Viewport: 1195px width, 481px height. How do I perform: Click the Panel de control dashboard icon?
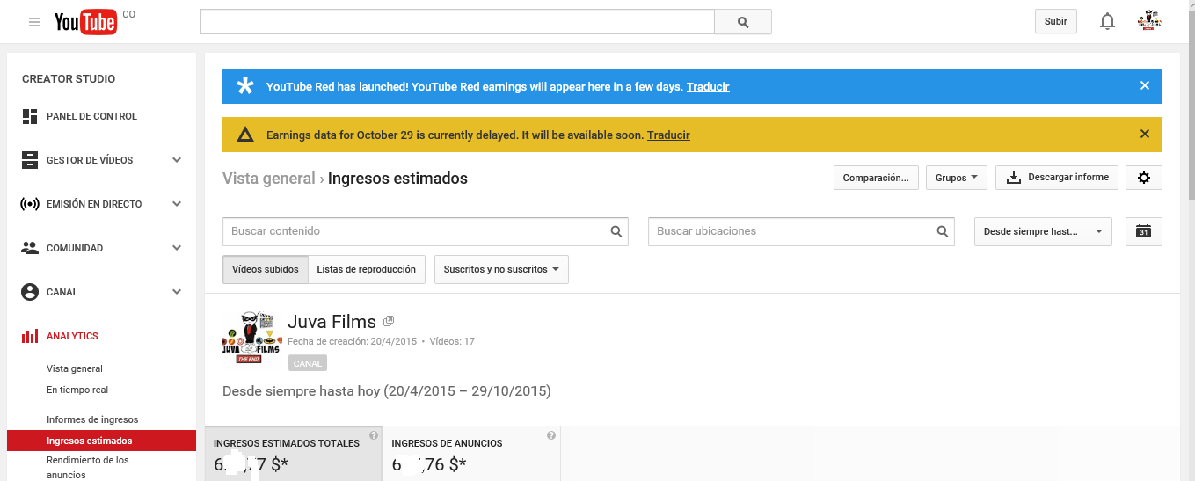[30, 116]
